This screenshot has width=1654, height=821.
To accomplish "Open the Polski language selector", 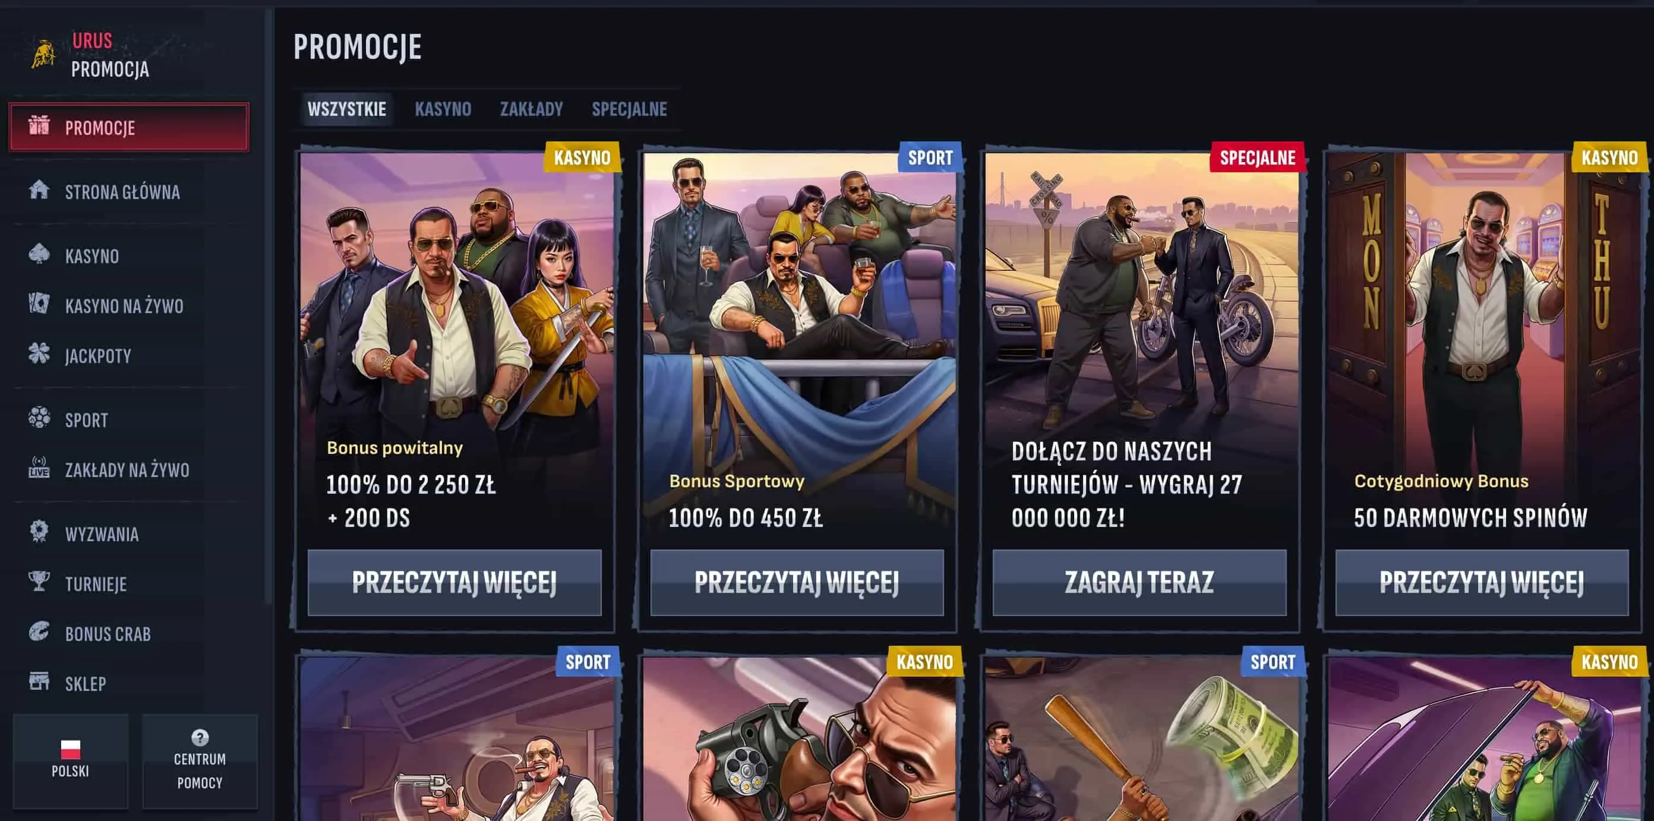I will point(71,760).
